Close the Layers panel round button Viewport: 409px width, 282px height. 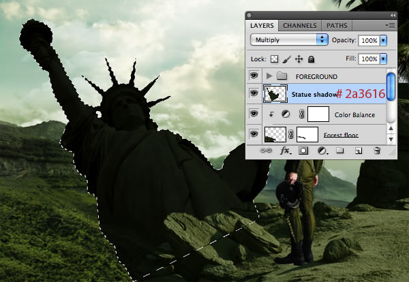tap(249, 16)
